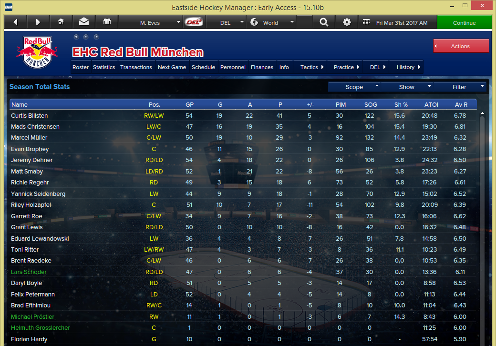Expand the Scope dropdown

pyautogui.click(x=354, y=87)
